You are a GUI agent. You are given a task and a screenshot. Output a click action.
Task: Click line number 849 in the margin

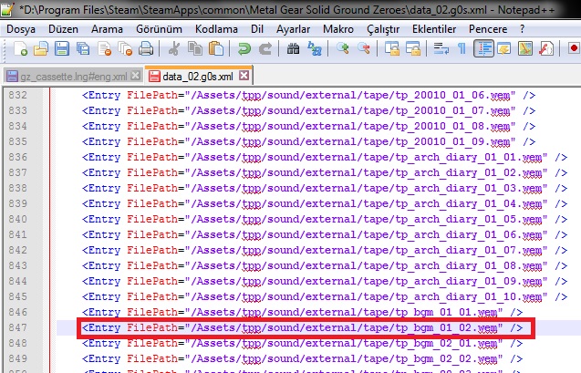pos(18,358)
